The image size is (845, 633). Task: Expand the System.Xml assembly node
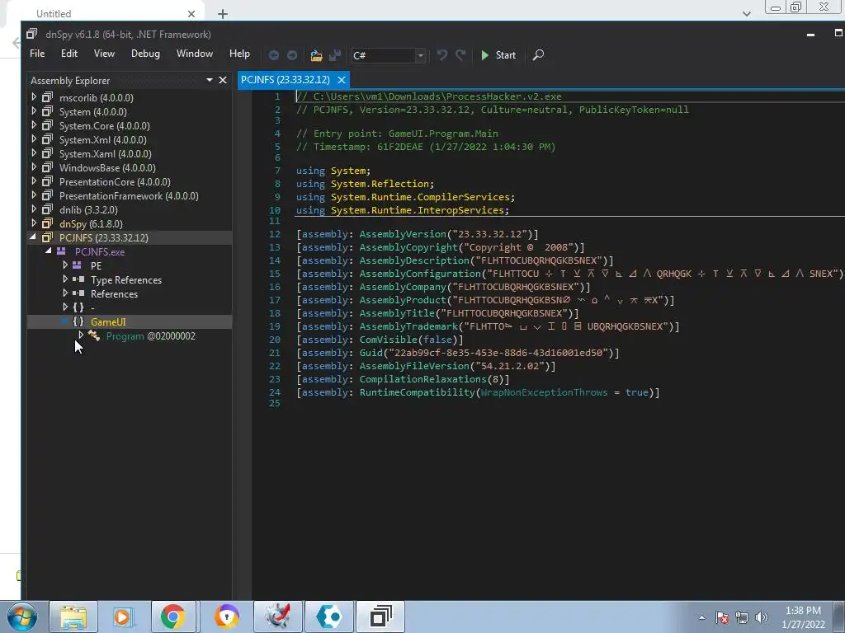click(x=34, y=138)
